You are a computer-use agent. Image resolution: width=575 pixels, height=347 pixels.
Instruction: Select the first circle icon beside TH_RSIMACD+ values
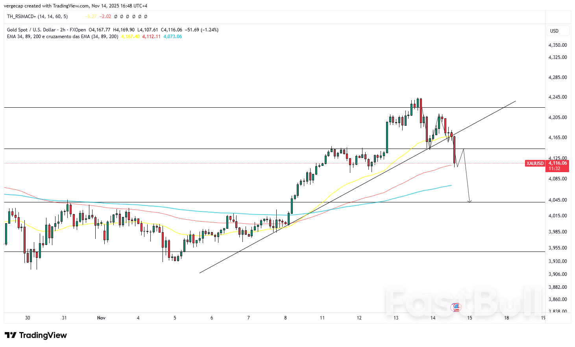[x=116, y=17]
